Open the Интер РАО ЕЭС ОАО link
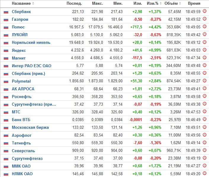209x177 pixels. coord(32,66)
